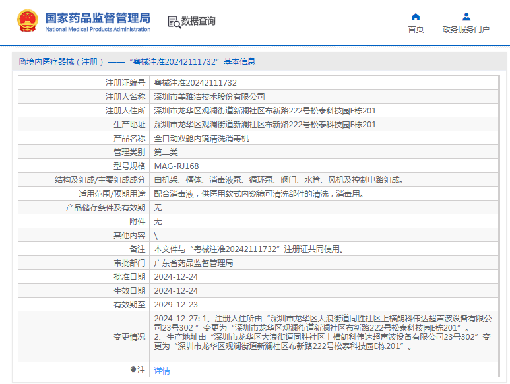The width and height of the screenshot is (510, 384).
Task: Click the national emblem logo
Action: pyautogui.click(x=28, y=21)
